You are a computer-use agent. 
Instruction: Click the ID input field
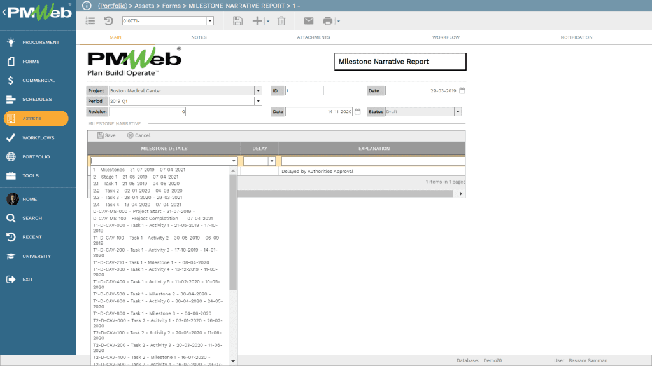tap(304, 90)
